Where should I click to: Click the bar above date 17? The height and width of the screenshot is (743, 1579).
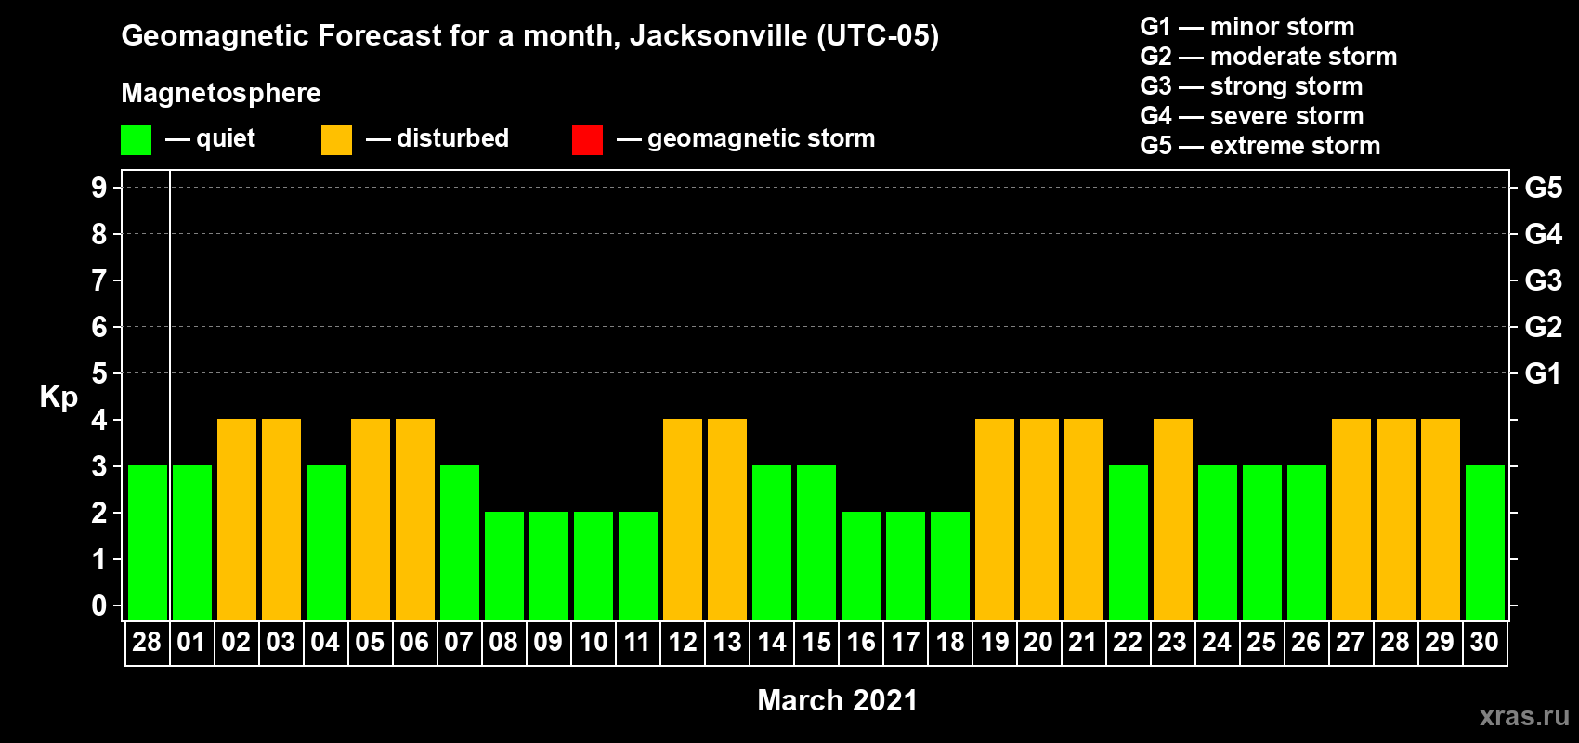[x=906, y=566]
